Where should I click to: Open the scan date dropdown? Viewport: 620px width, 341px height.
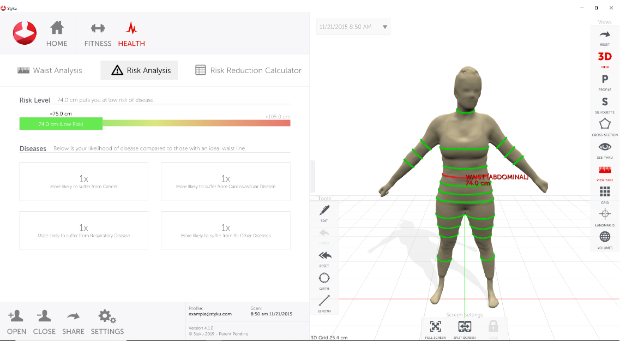point(385,27)
